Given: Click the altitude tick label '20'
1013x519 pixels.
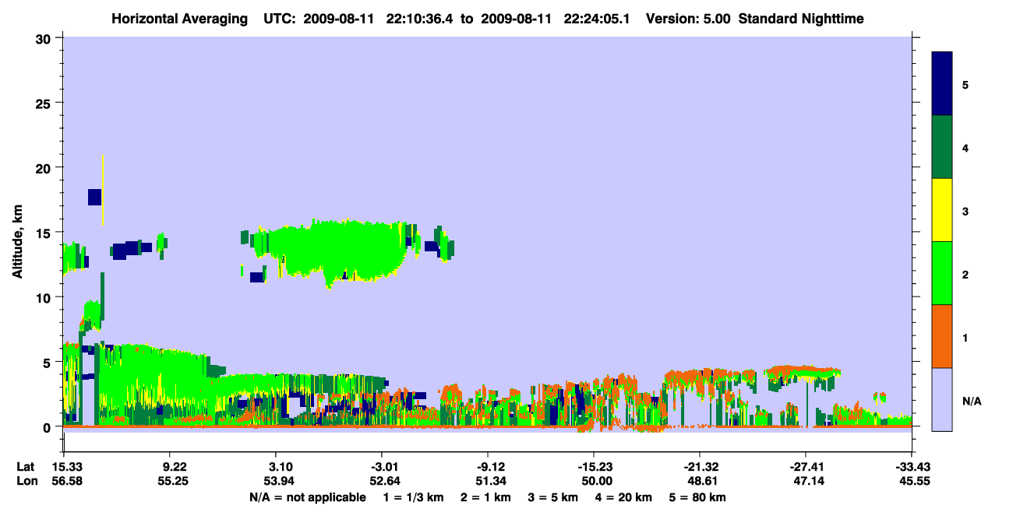Looking at the screenshot, I should 45,167.
